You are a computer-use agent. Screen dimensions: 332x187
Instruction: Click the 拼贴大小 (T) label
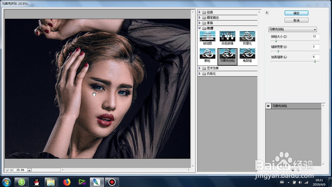279,37
